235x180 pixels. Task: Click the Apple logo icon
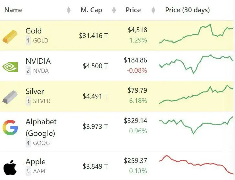click(x=10, y=167)
